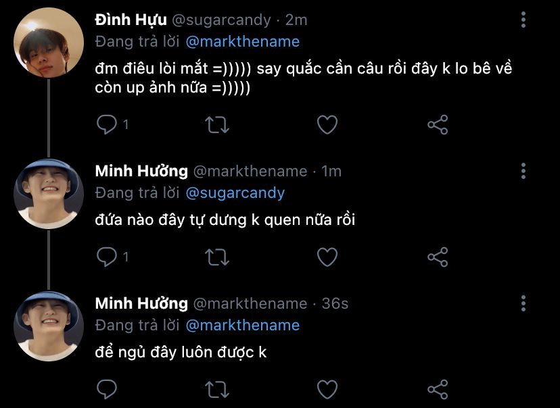Image resolution: width=560 pixels, height=408 pixels.
Task: Like the "để ngủ đây" tweet
Action: (327, 389)
